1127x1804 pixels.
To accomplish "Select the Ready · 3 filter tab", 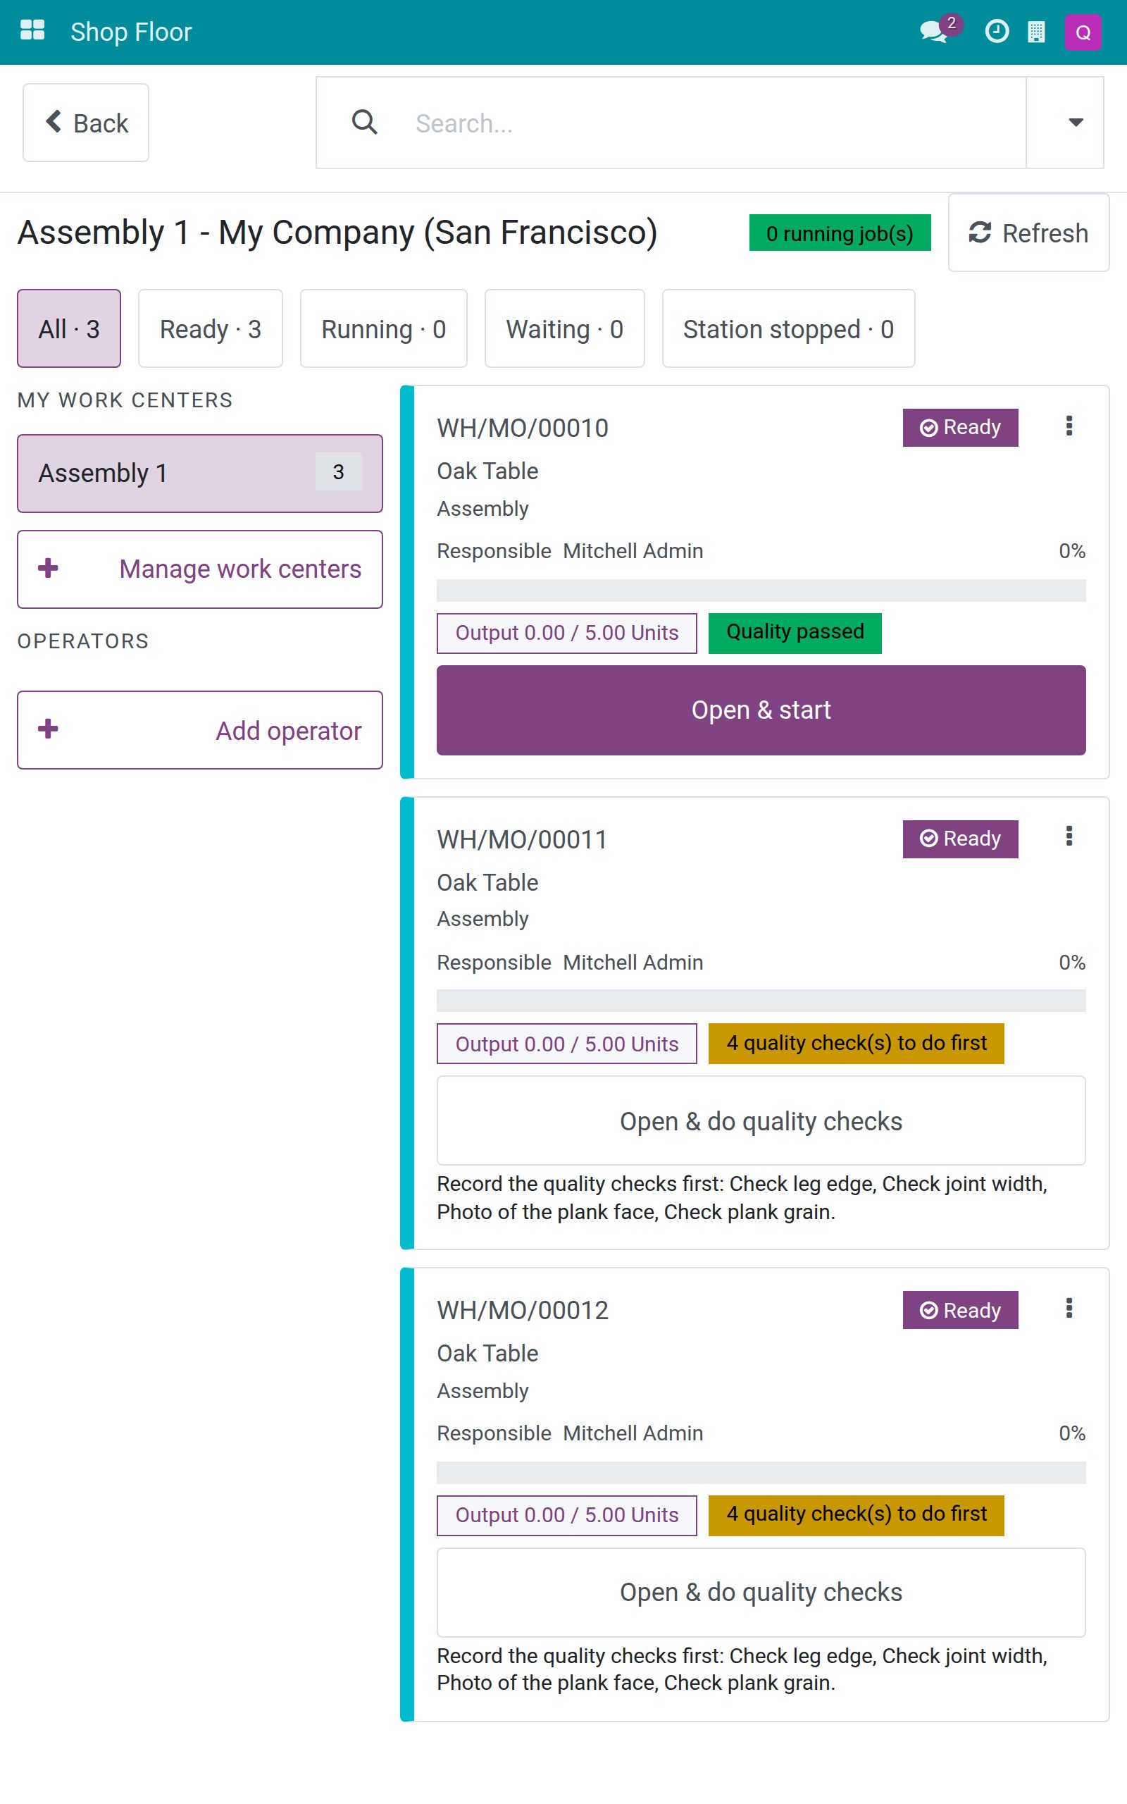I will pyautogui.click(x=210, y=329).
